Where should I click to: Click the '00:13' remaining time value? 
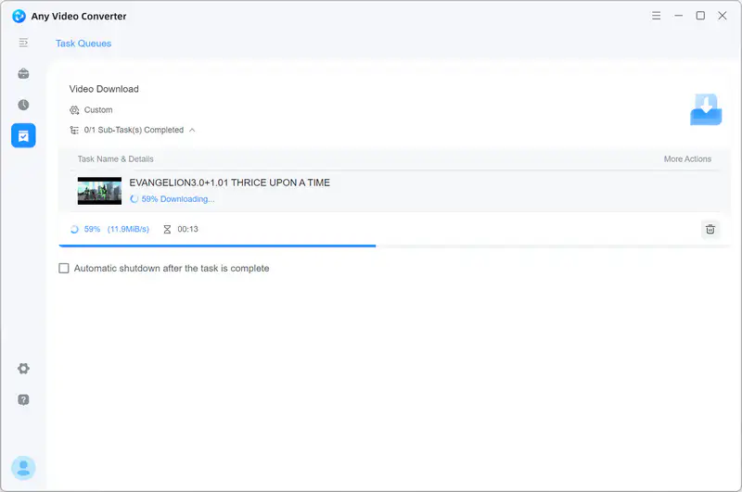tap(188, 229)
